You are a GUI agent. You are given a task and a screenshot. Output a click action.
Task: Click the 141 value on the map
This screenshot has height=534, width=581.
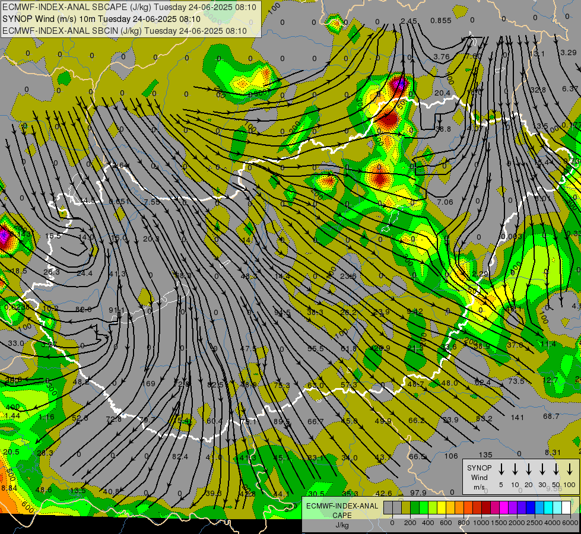click(x=517, y=418)
